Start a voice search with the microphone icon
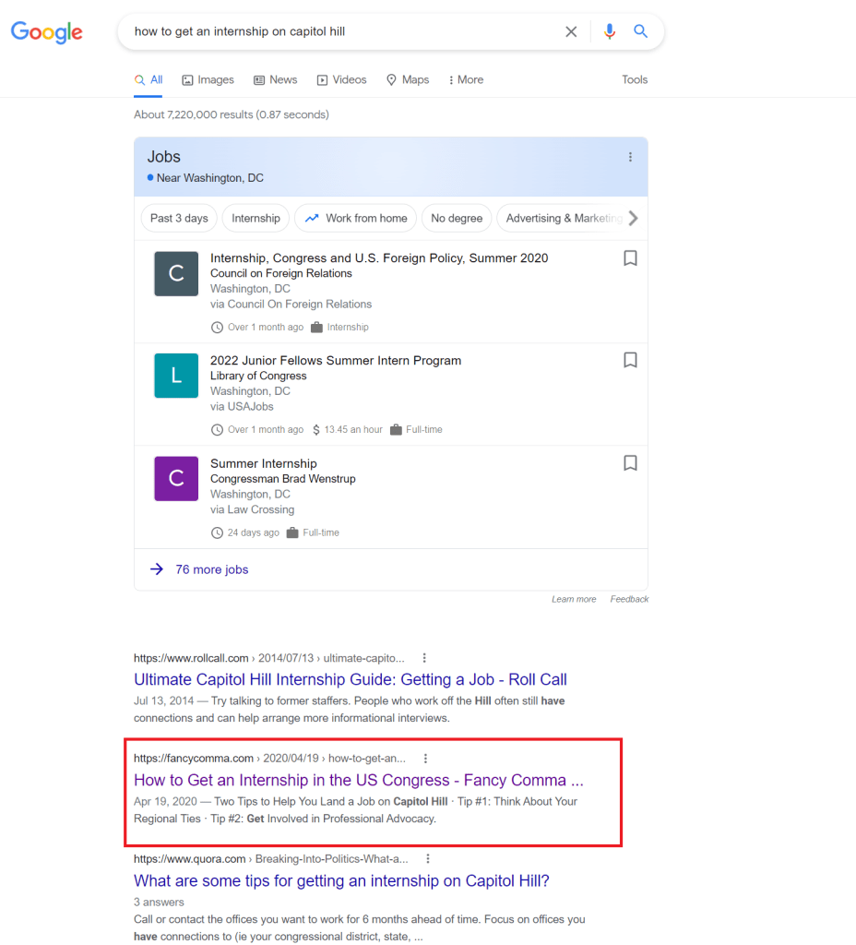The image size is (856, 945). pos(609,30)
